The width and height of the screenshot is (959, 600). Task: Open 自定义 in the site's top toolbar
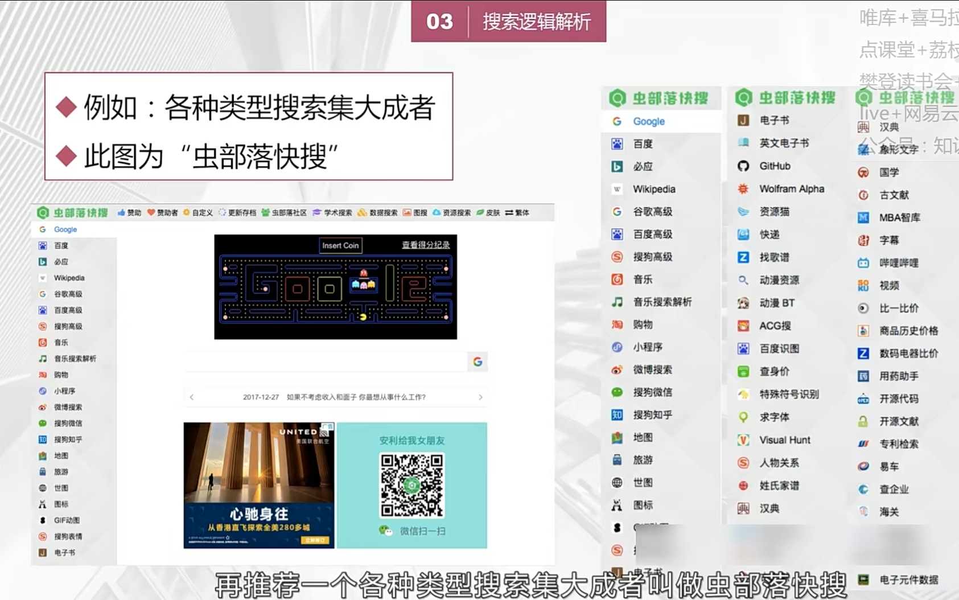197,212
